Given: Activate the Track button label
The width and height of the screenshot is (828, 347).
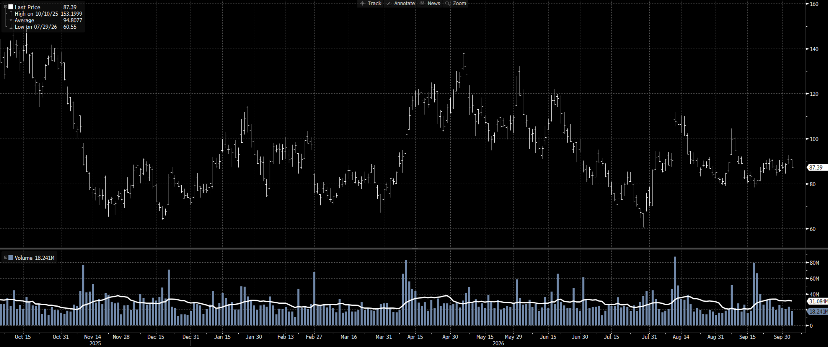Looking at the screenshot, I should [374, 3].
